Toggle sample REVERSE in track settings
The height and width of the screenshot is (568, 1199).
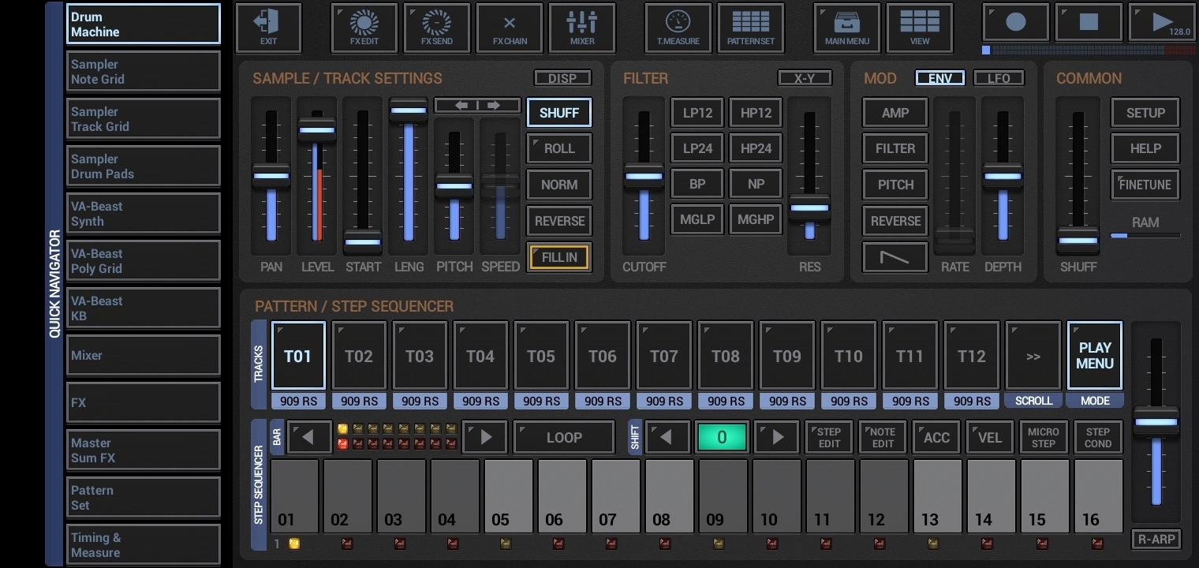click(559, 221)
